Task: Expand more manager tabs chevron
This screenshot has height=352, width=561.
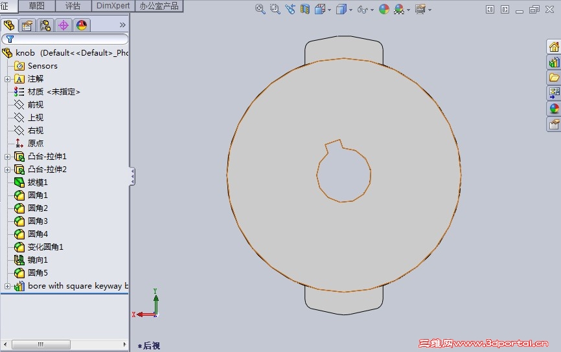Action: click(x=122, y=25)
